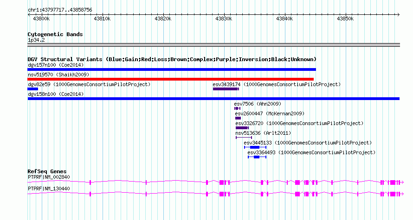Click the 43800k scale label
Screen dimensions: 413x220
pyautogui.click(x=41, y=19)
